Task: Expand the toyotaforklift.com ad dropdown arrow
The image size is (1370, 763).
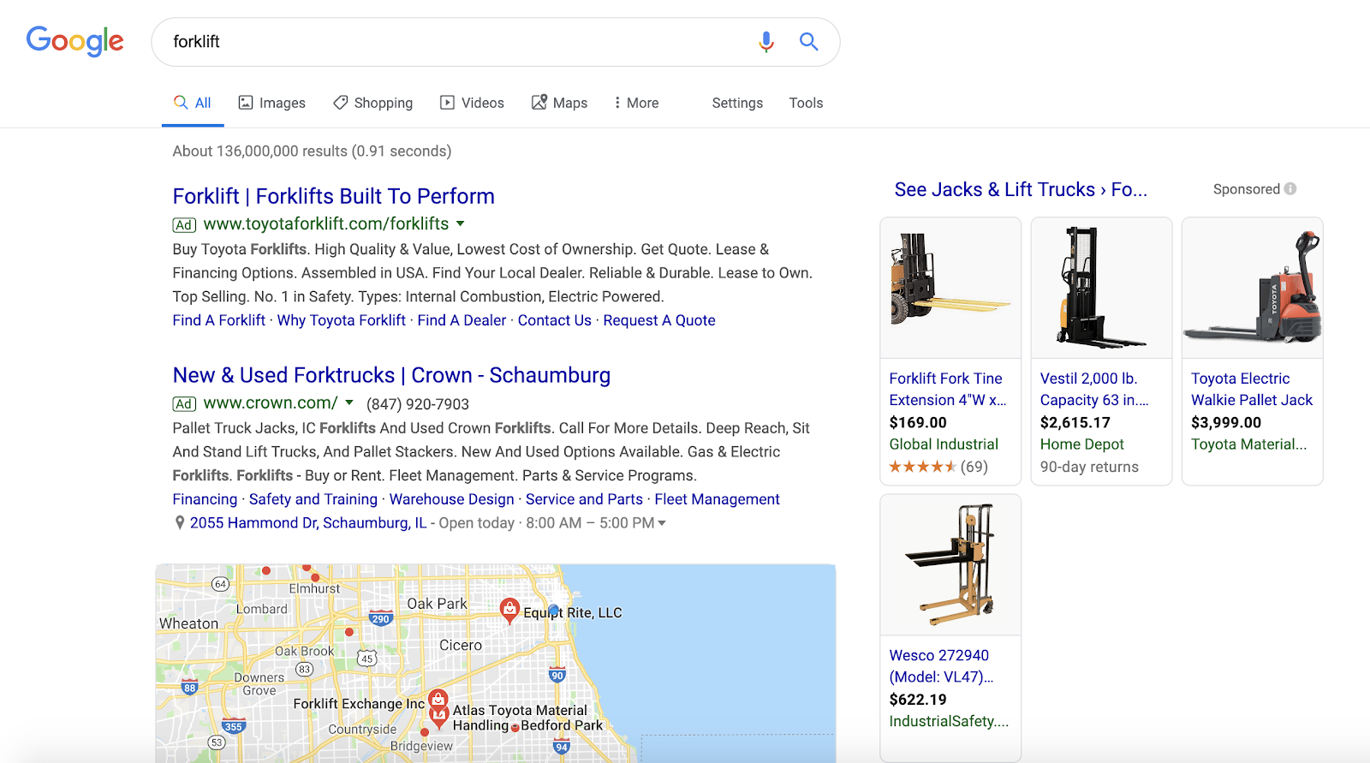Action: click(461, 224)
